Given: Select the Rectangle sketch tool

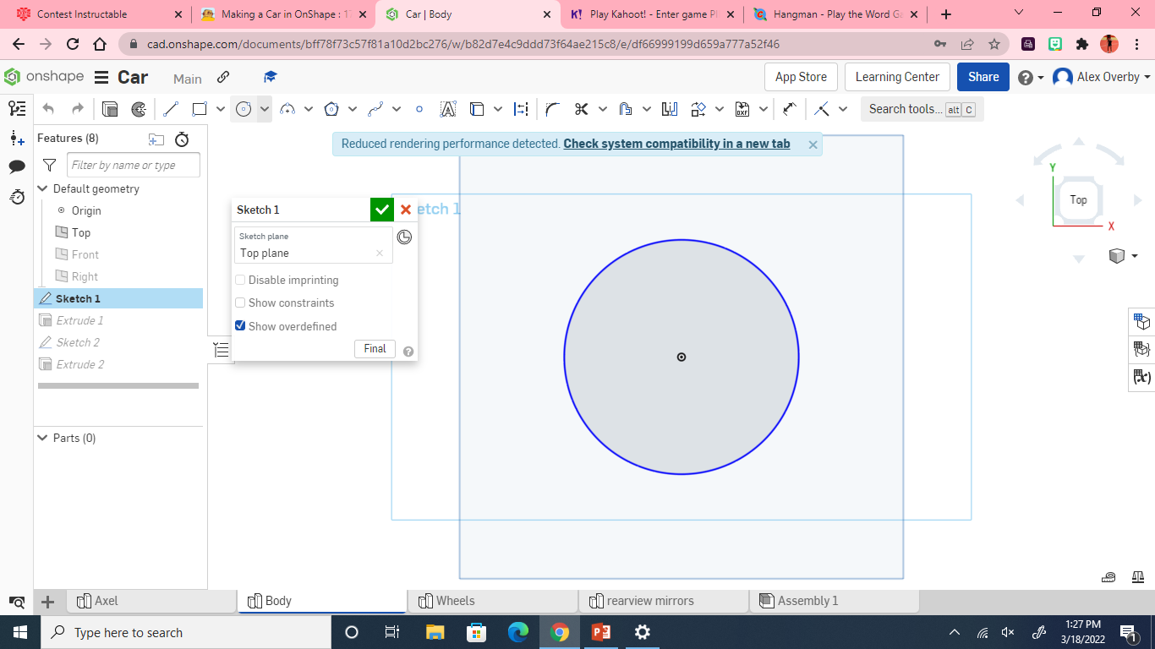Looking at the screenshot, I should (x=198, y=109).
